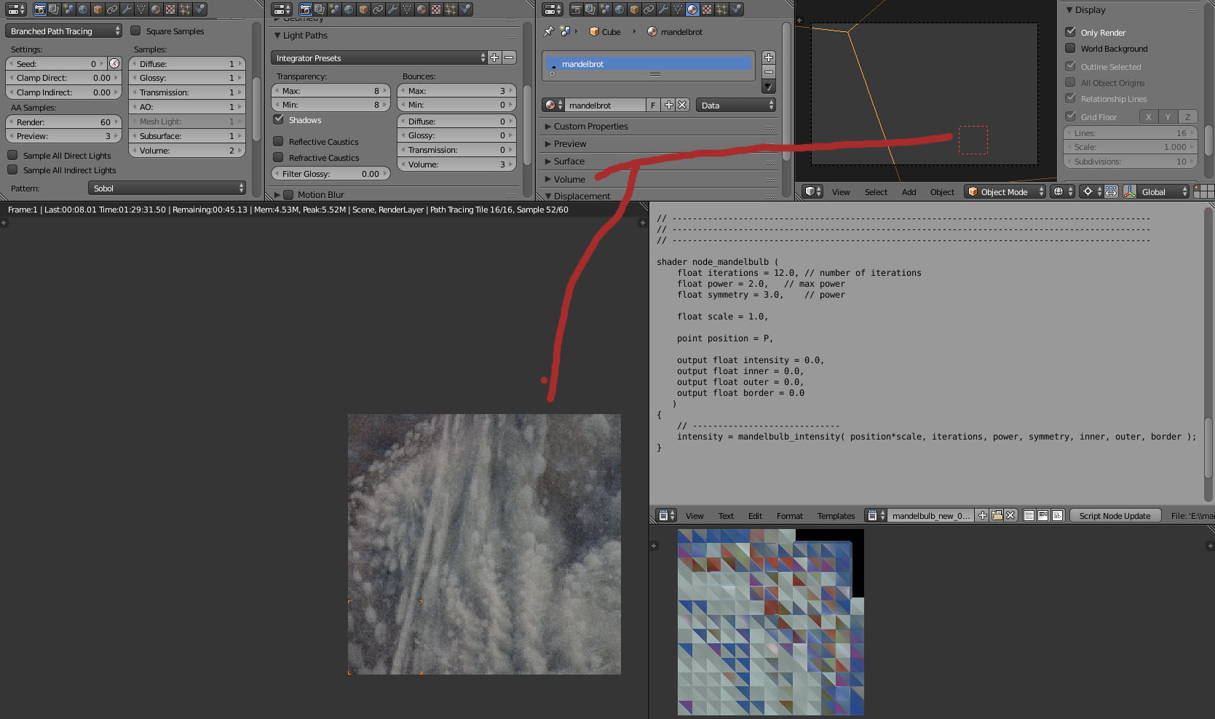This screenshot has width=1215, height=719.
Task: Unlink the mandelbrot material with X icon
Action: click(682, 105)
